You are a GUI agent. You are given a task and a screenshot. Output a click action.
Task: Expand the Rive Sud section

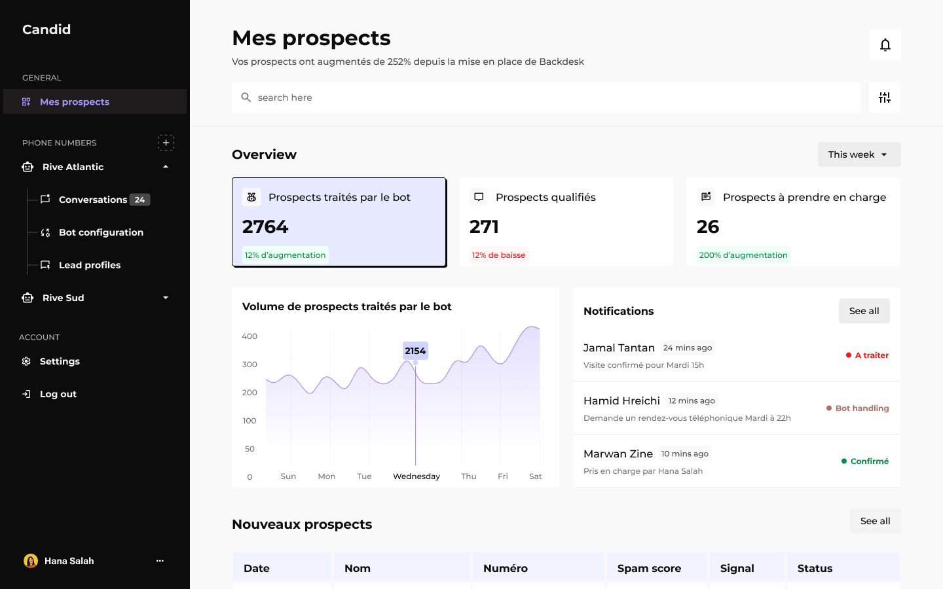click(165, 298)
